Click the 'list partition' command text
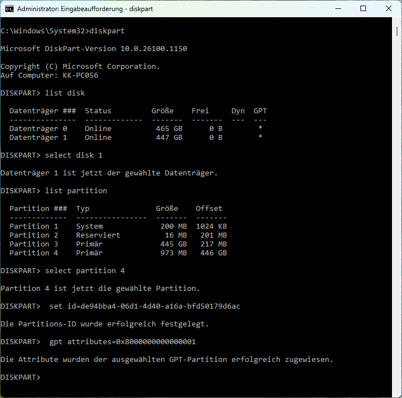This screenshot has width=402, height=398. click(x=76, y=191)
